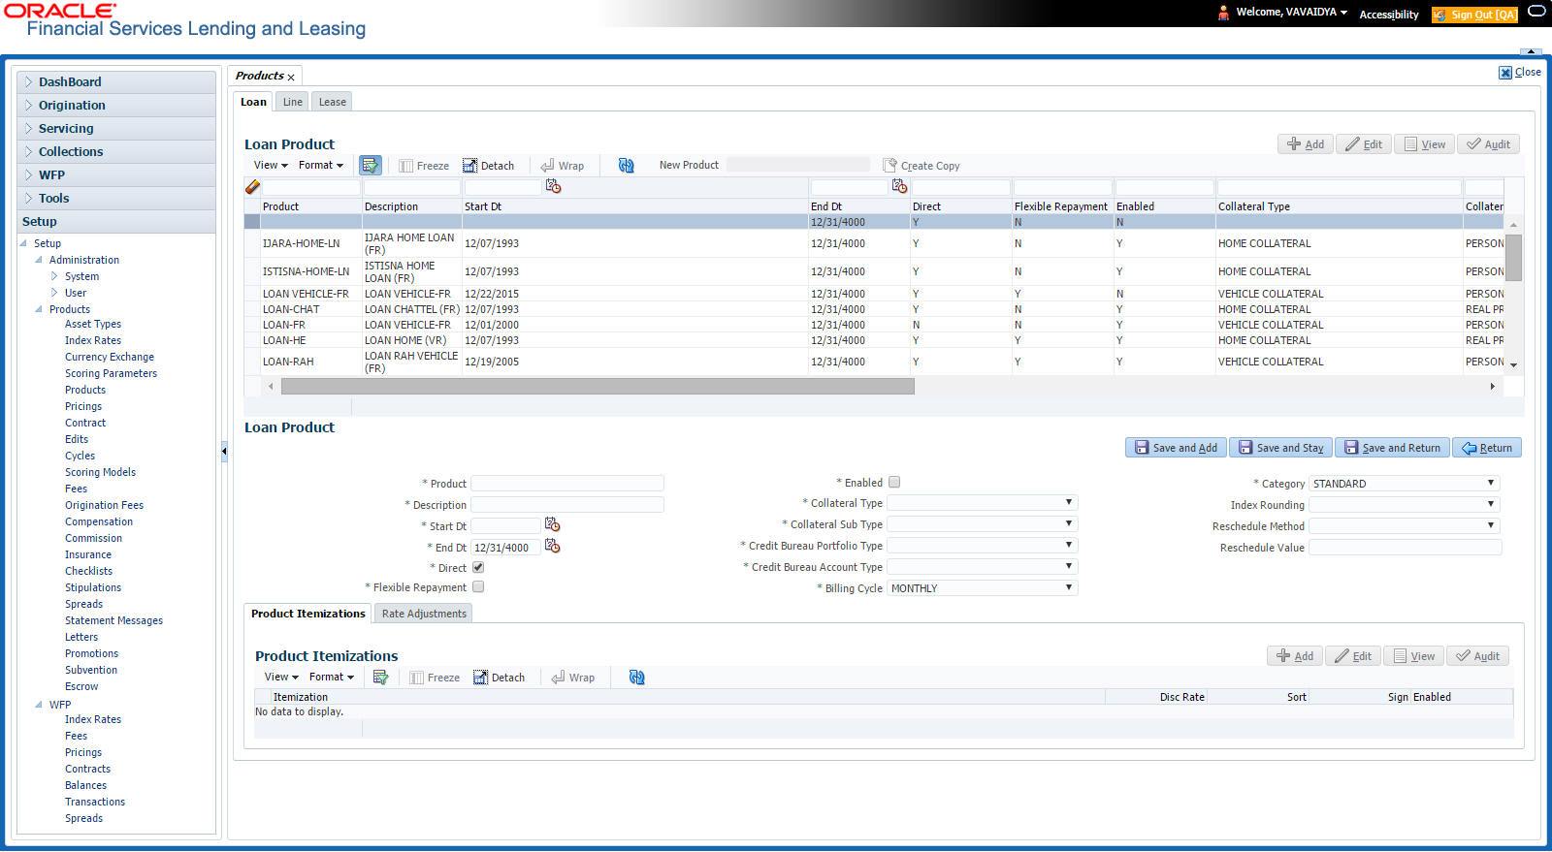Open the Welcome, VAVAIDYA user menu

point(1291,13)
